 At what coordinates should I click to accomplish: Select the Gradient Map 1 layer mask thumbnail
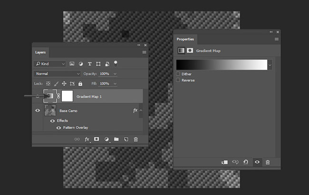[67, 96]
